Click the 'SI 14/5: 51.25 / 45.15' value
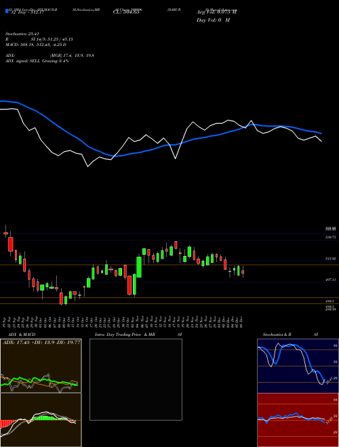Screen dimensions: 339x447 click(52, 39)
